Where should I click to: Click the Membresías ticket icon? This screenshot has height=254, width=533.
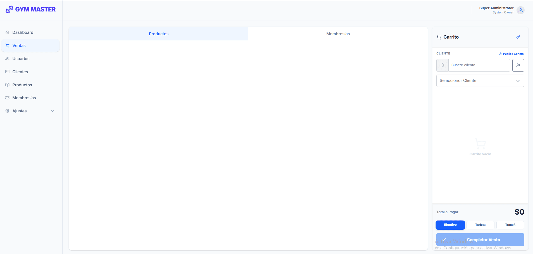(x=7, y=98)
